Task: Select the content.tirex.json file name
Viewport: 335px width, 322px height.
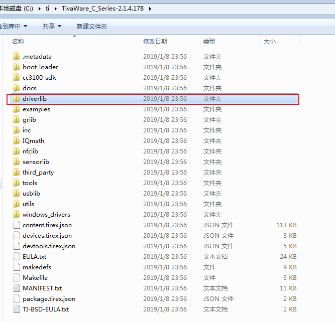Action: [47, 225]
